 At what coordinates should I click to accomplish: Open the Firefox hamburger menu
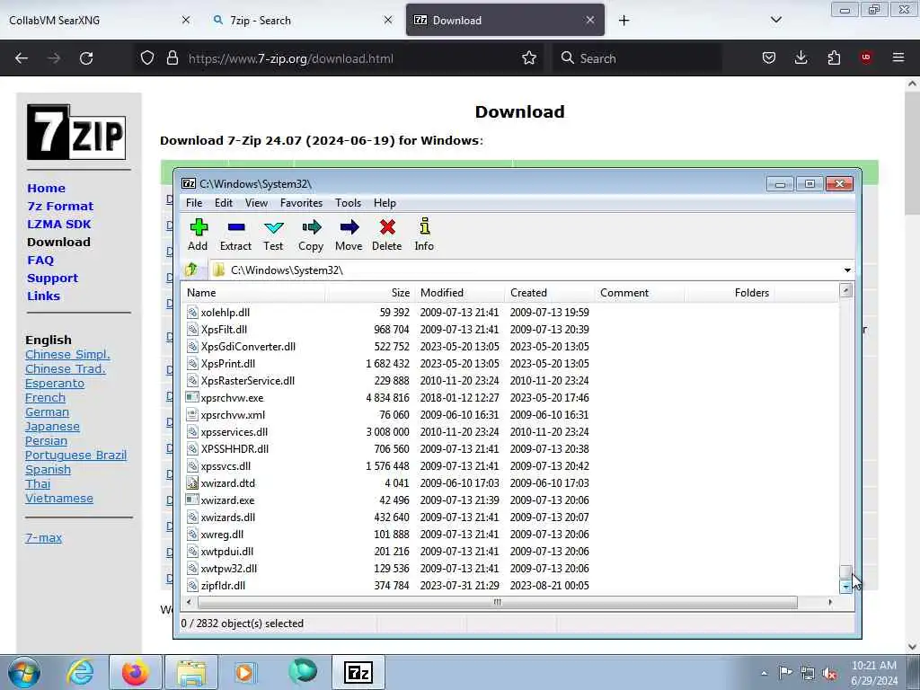898,57
